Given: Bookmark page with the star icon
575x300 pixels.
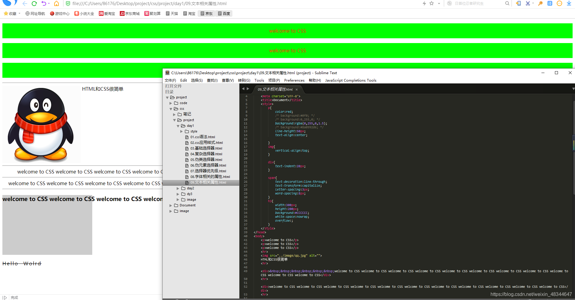Looking at the screenshot, I should 432,4.
